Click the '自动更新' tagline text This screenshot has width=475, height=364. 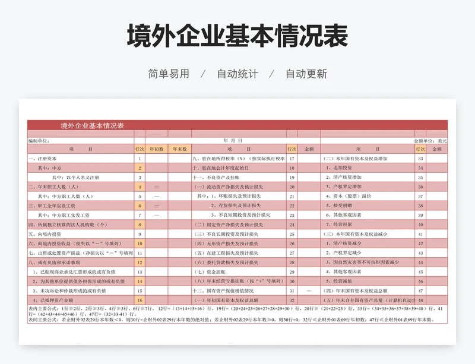pos(306,74)
